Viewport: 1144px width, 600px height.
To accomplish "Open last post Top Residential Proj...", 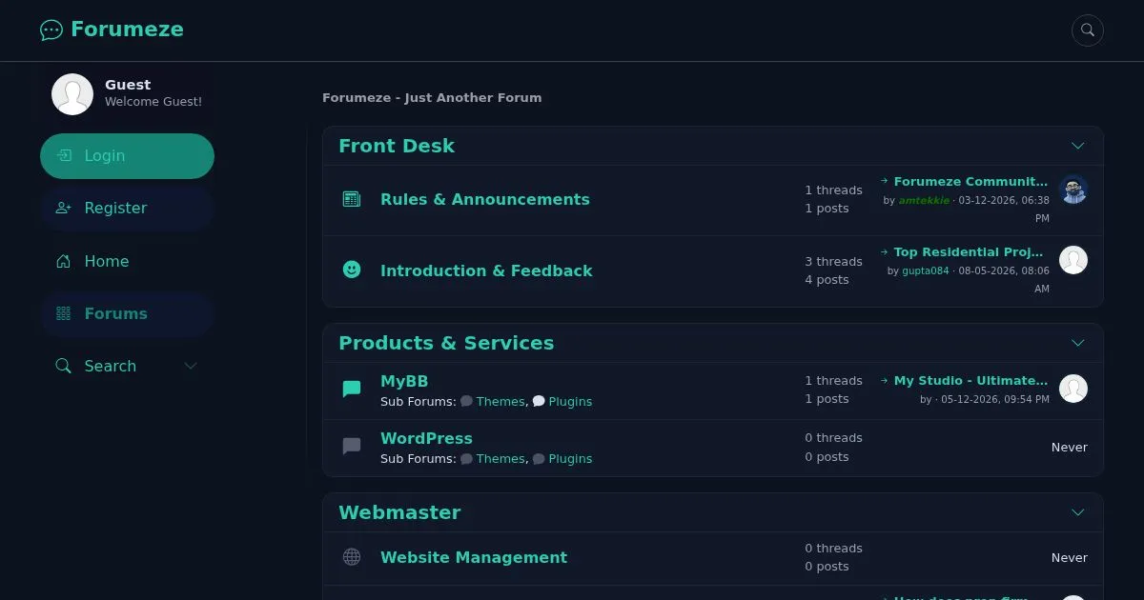I will 970,252.
